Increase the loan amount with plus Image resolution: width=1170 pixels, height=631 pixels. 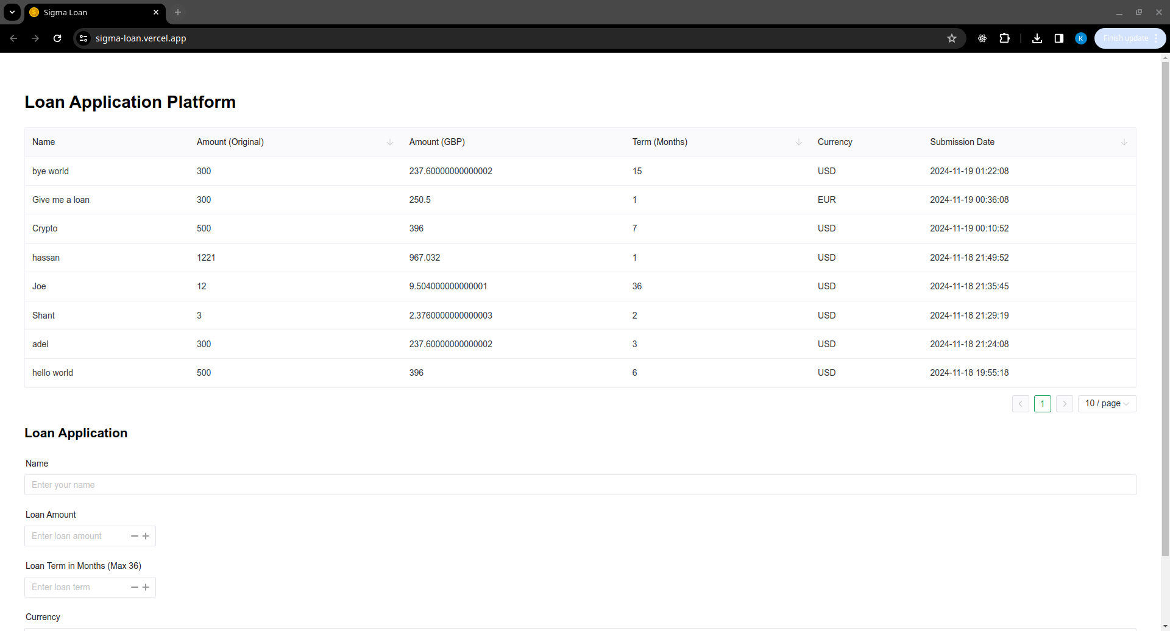coord(146,536)
